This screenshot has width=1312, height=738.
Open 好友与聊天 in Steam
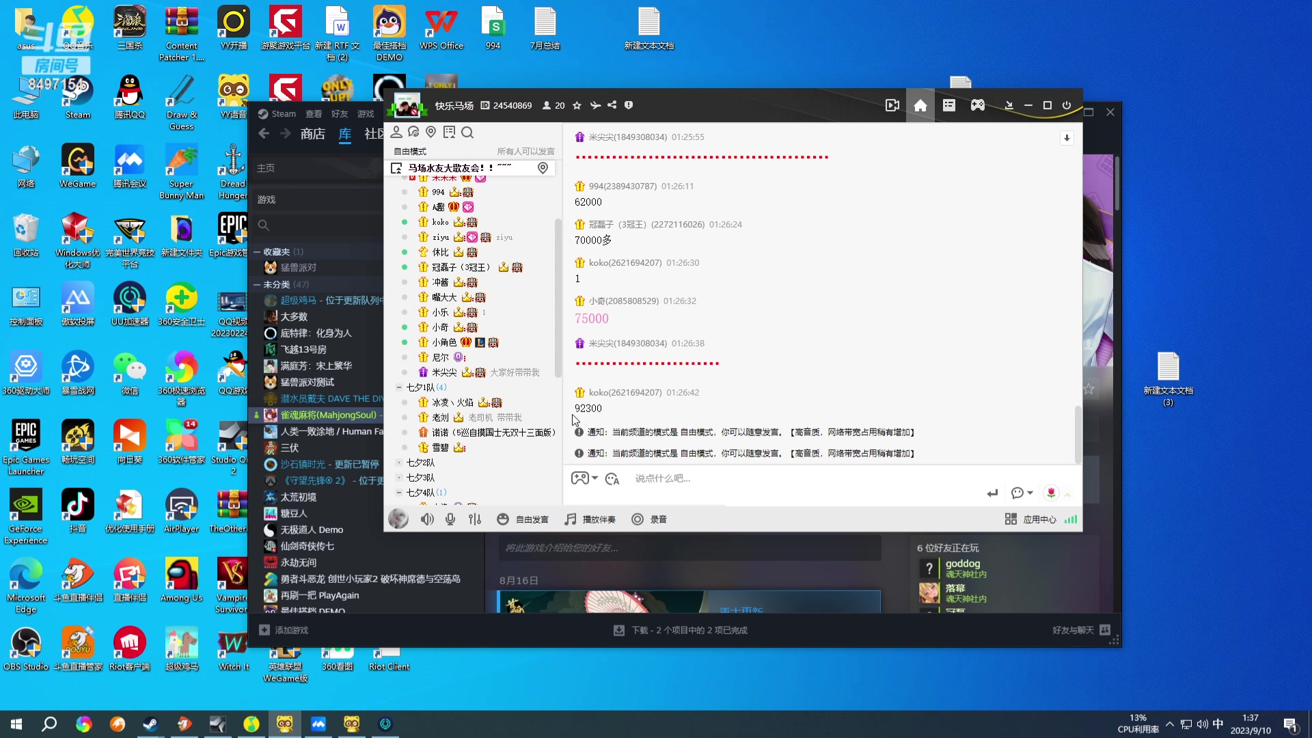click(1081, 630)
